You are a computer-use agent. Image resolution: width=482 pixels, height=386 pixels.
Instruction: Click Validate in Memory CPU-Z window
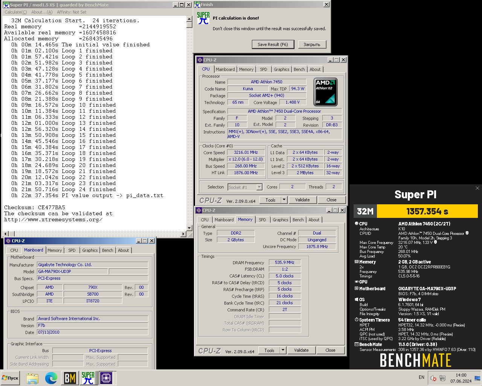click(x=301, y=350)
